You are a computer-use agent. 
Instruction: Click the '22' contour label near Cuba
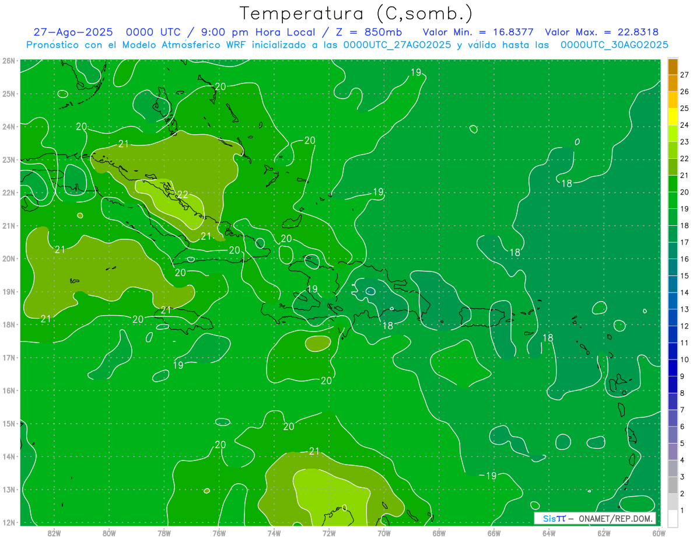183,194
